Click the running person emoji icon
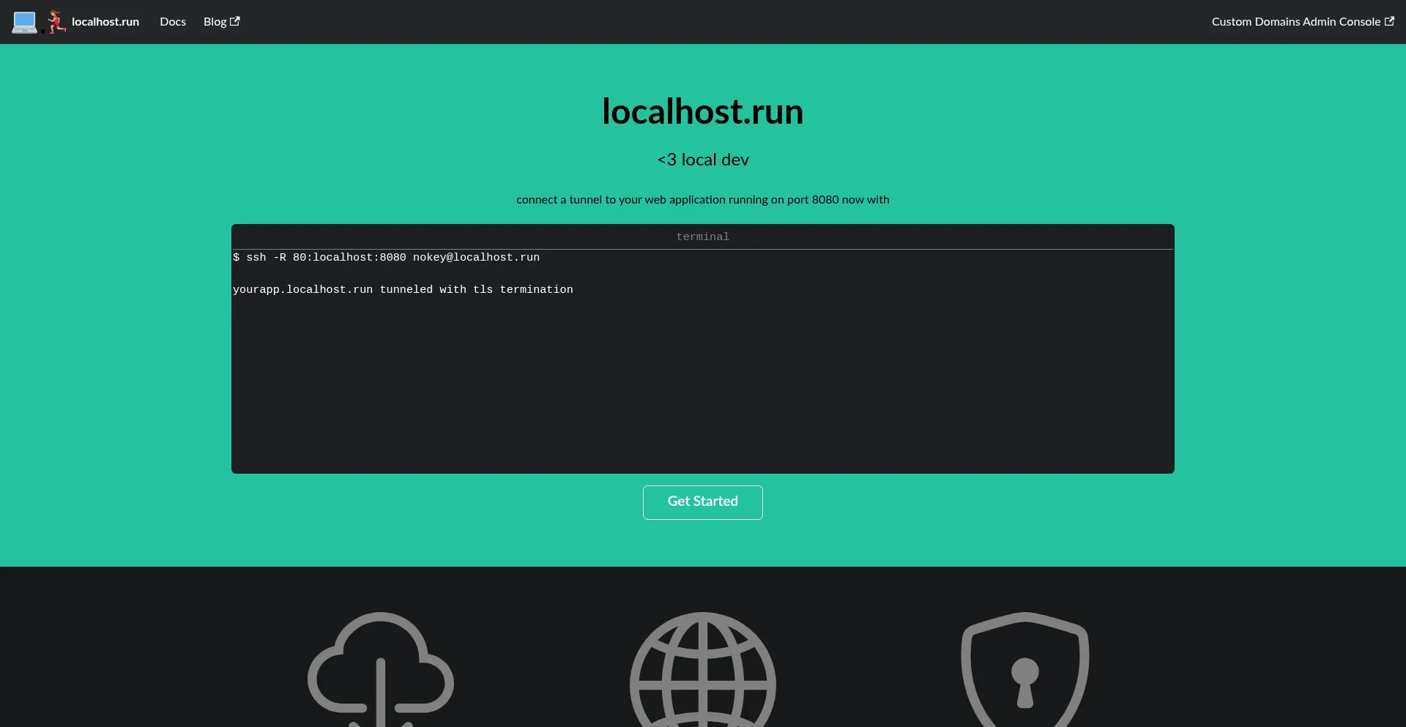 point(56,22)
